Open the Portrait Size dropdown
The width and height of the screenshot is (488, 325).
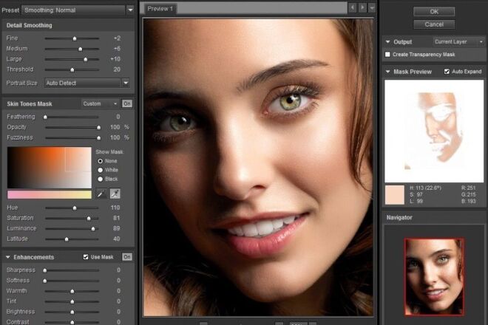point(87,83)
